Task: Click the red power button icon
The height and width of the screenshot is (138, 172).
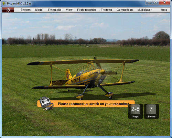Action: 8,10
